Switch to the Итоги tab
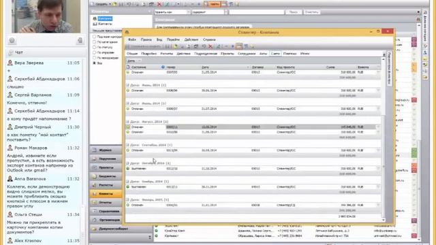Viewport: 436px width, 245px height. (x=305, y=54)
